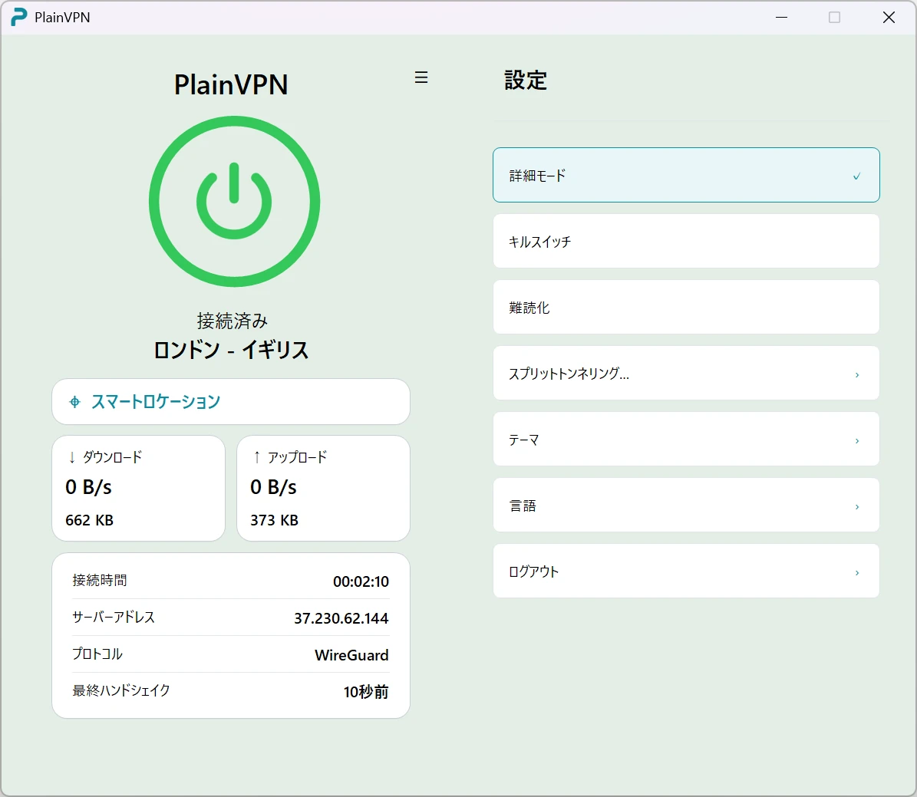This screenshot has width=917, height=797.
Task: Click the large PlainVPN heading
Action: point(231,84)
